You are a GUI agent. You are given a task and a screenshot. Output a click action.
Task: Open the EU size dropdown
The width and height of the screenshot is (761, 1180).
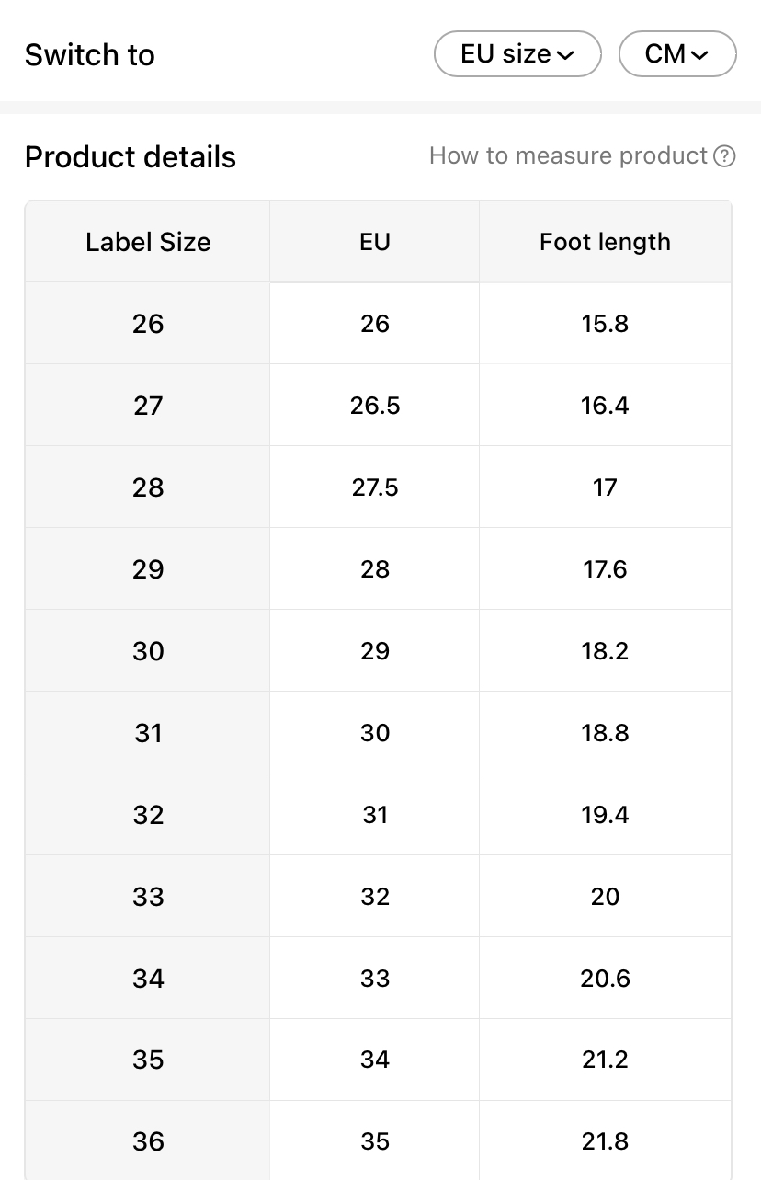(517, 54)
